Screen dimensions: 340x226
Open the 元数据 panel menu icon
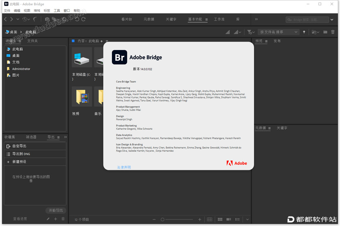coord(270,128)
